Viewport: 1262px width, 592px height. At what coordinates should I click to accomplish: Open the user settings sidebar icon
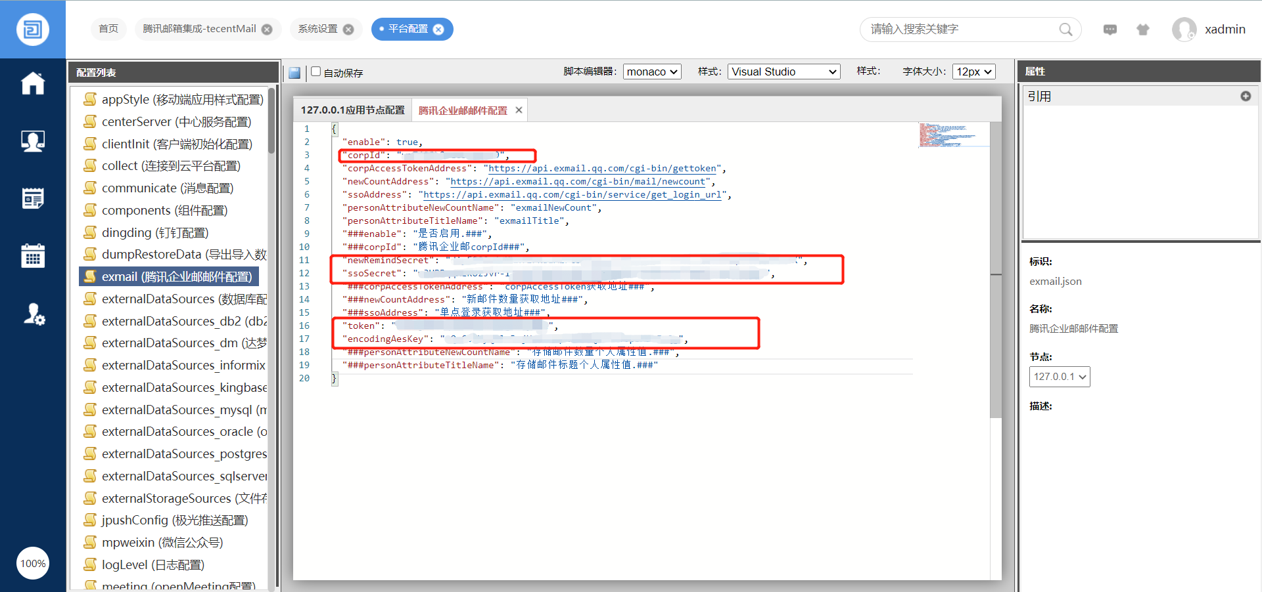click(x=34, y=314)
